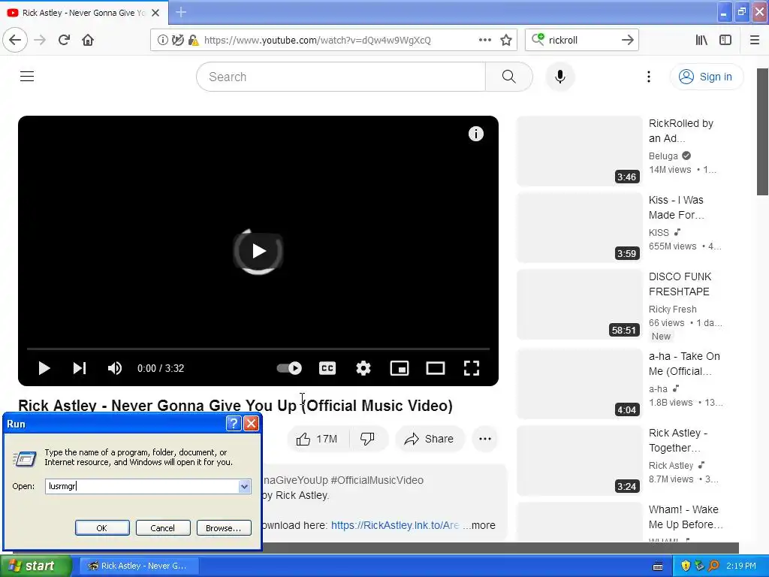This screenshot has height=577, width=769.
Task: Click Browse... in the Run dialog
Action: [x=224, y=528]
